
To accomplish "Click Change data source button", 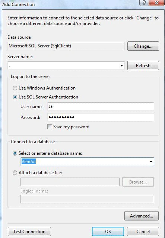I will [143, 46].
